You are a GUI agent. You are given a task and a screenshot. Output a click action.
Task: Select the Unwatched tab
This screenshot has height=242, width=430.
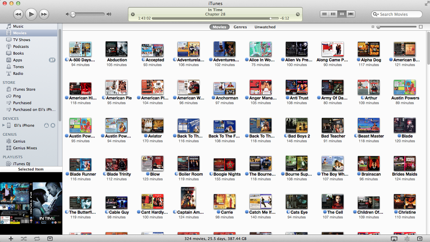[x=265, y=27]
